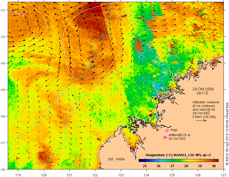Image resolution: width=229 pixels, height=177 pixels.
Task: Click the '200 1000m' isobath legend label
Action: pyautogui.click(x=116, y=159)
